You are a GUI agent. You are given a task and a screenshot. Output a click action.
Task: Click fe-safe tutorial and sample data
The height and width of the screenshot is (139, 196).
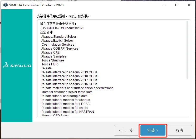(x=64, y=96)
